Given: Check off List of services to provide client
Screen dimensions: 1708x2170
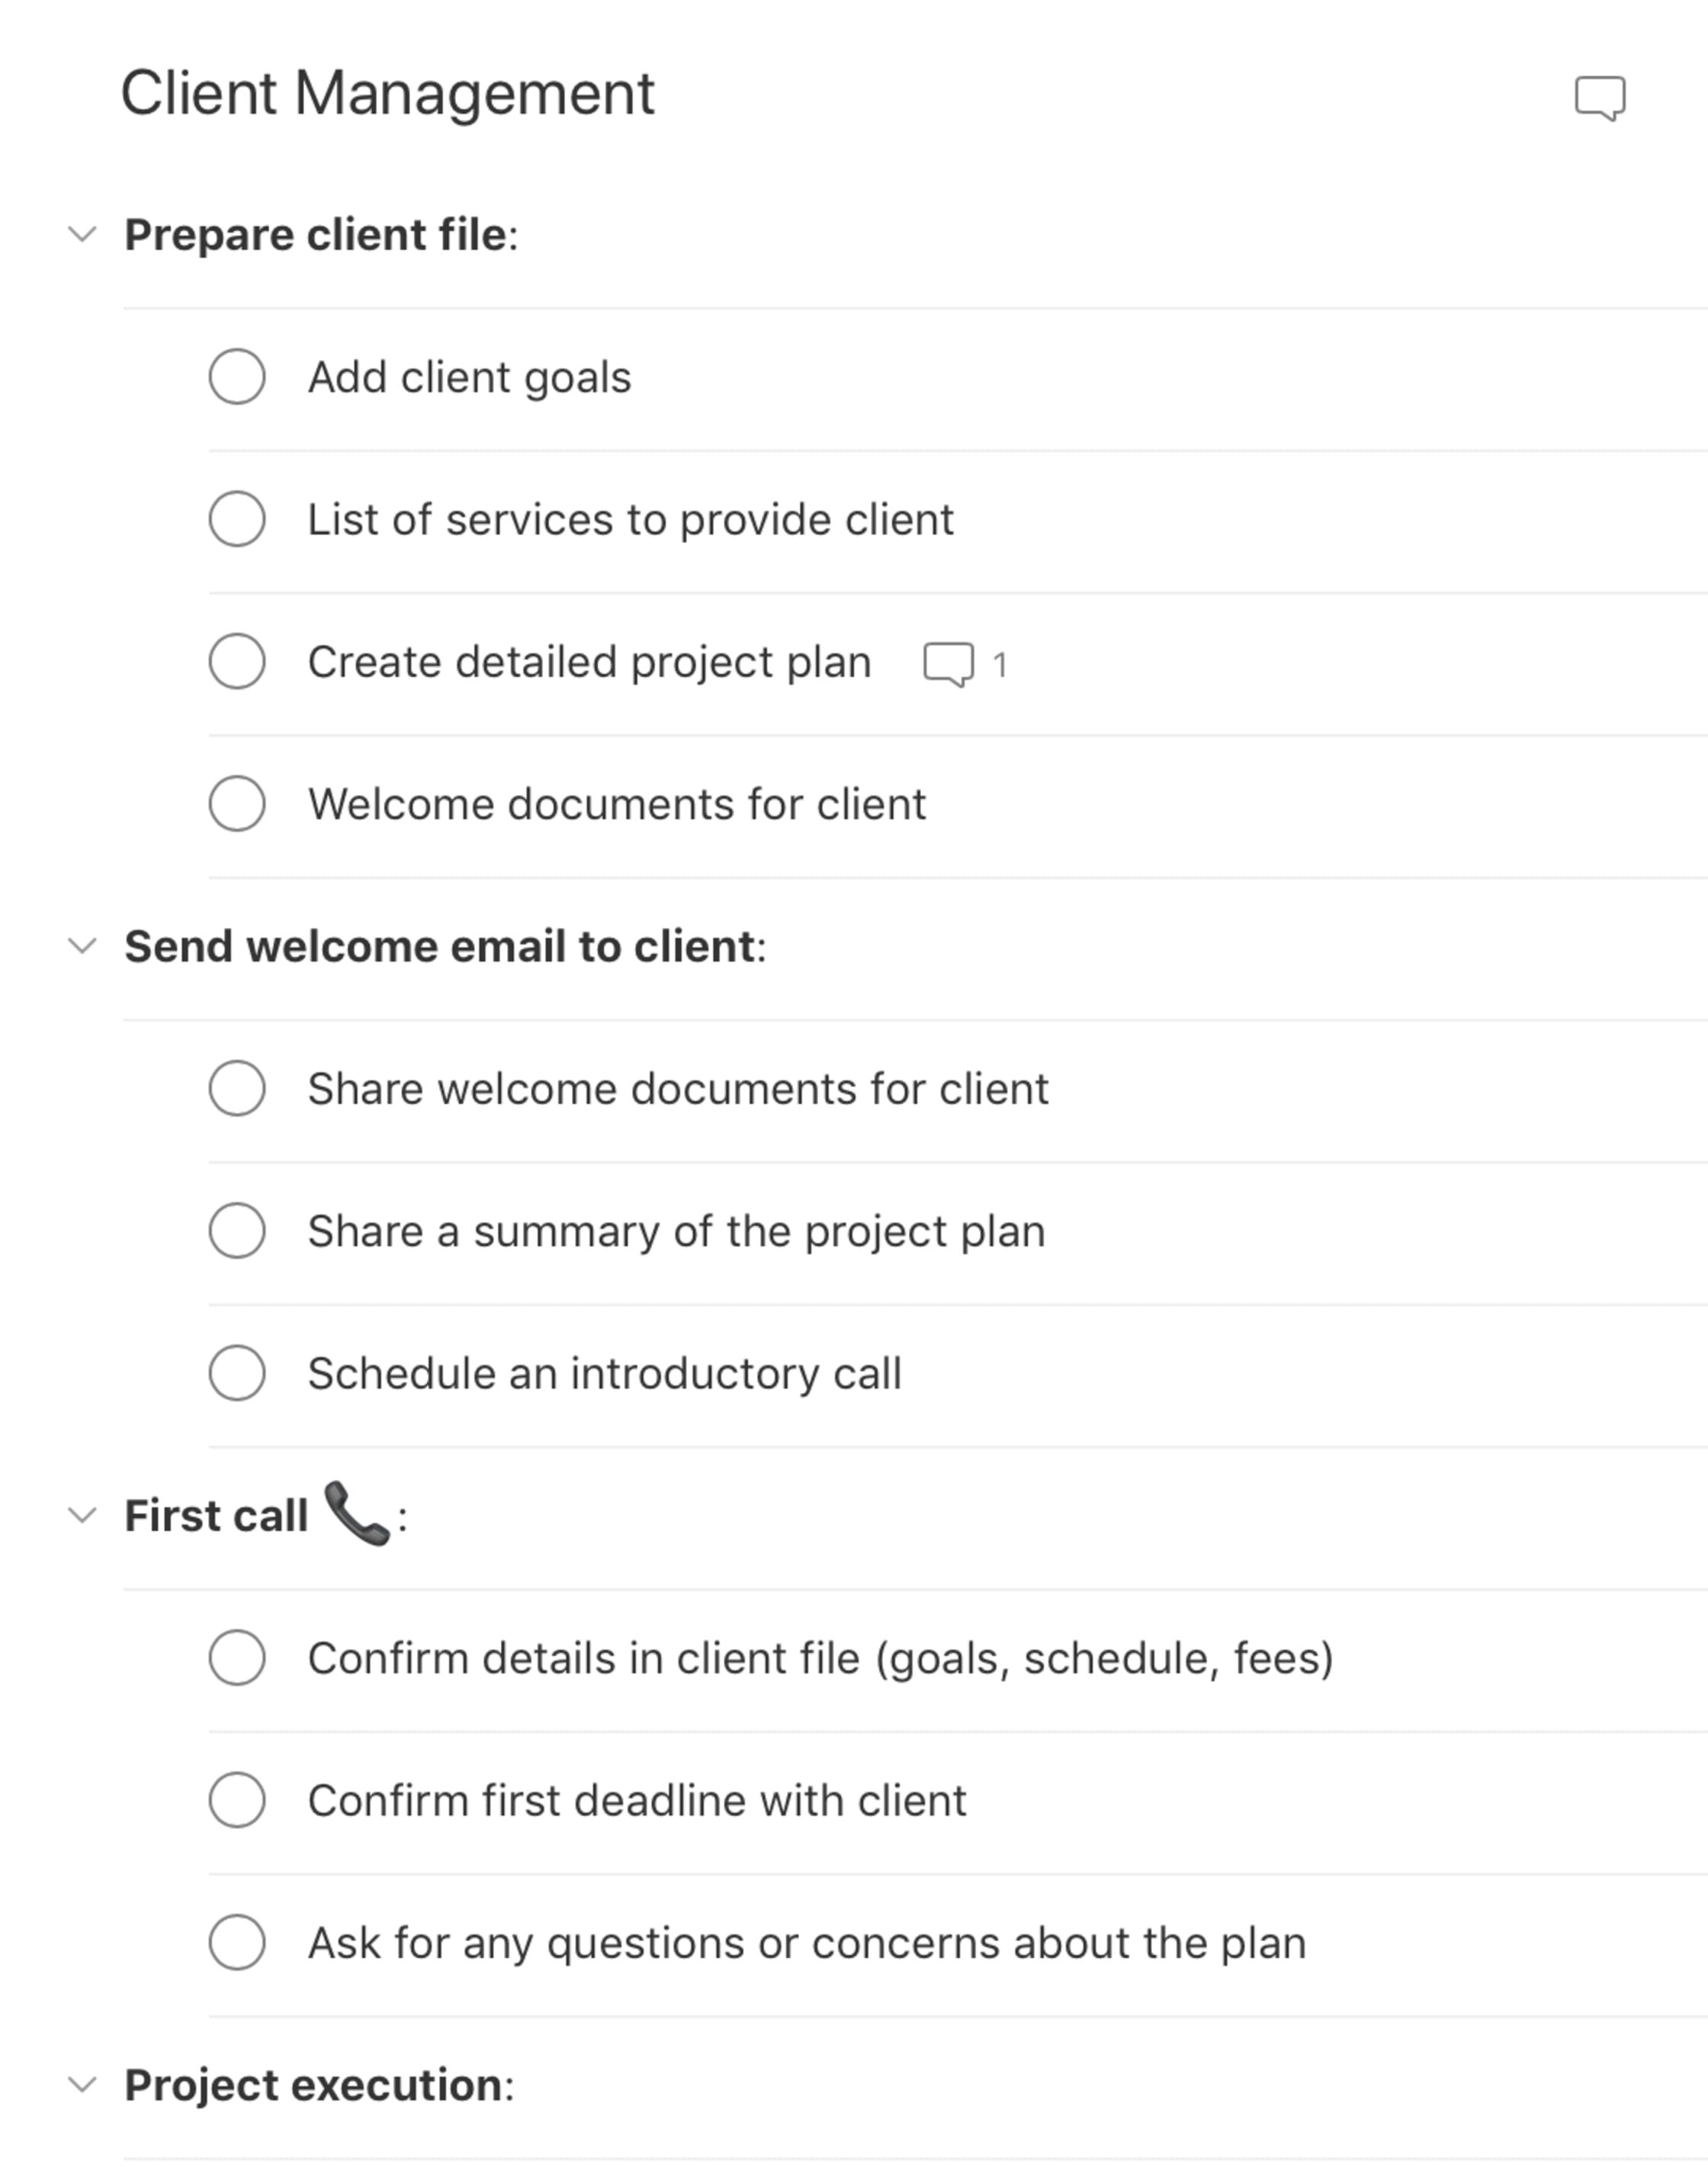Looking at the screenshot, I should pyautogui.click(x=236, y=518).
